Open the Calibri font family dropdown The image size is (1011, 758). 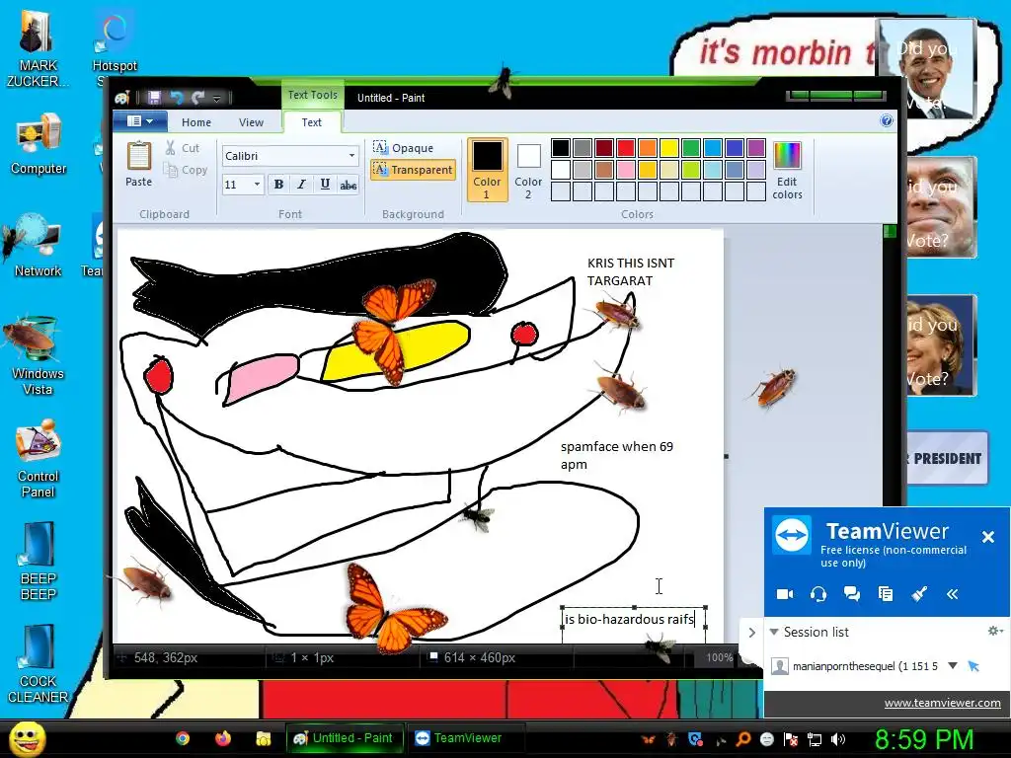[351, 155]
